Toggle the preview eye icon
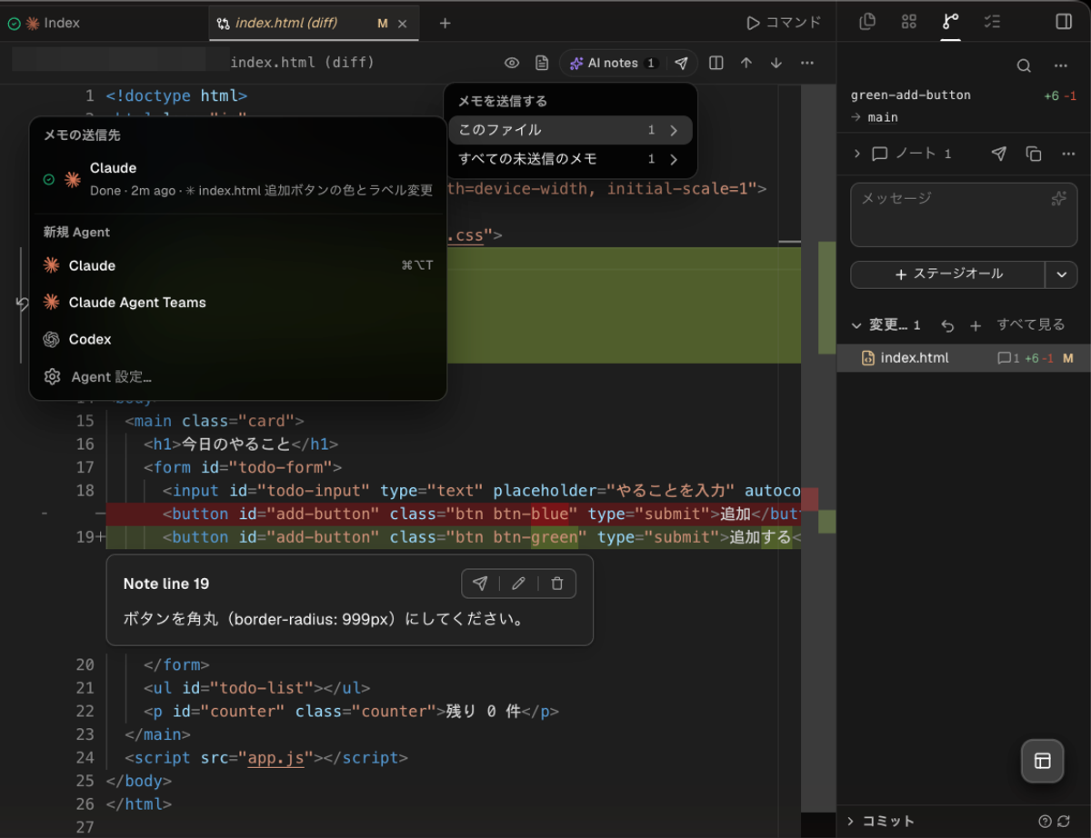The width and height of the screenshot is (1091, 838). (x=512, y=63)
